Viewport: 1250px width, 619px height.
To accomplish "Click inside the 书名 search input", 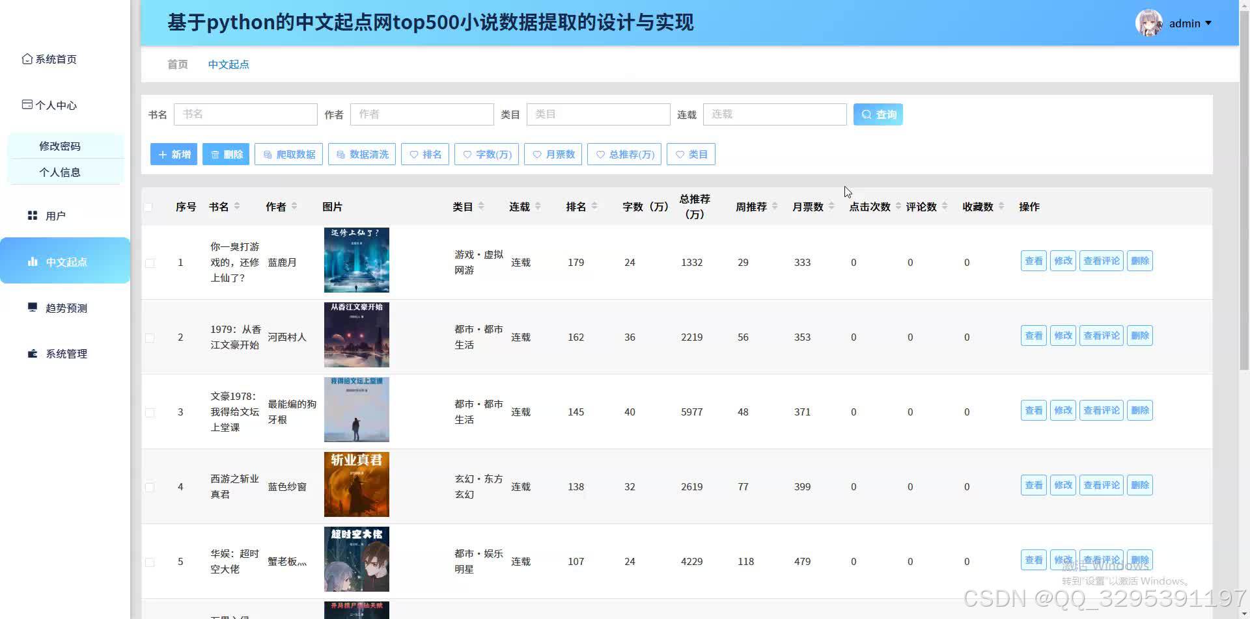I will 245,114.
